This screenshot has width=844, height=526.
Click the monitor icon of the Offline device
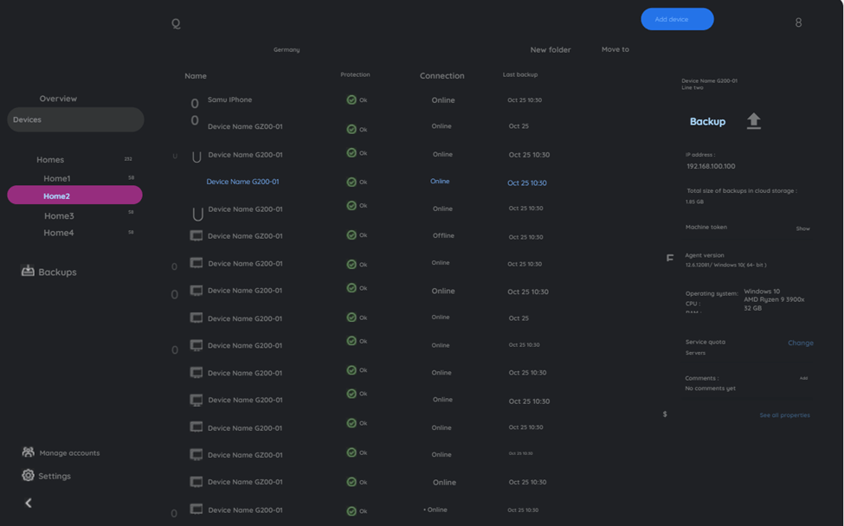tap(197, 235)
